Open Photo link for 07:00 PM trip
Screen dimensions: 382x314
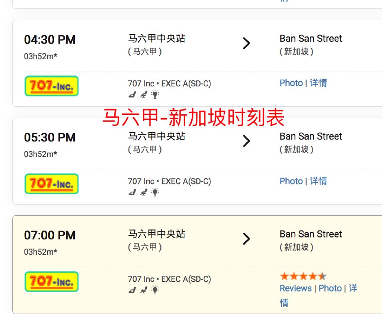click(330, 288)
